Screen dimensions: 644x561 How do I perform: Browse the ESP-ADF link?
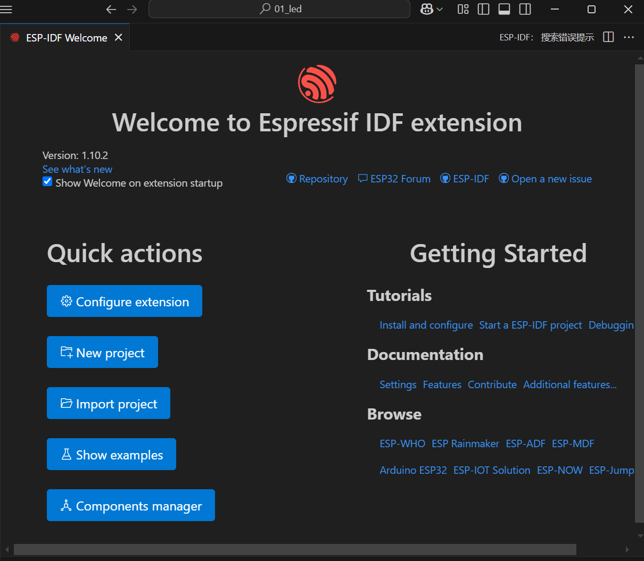[526, 443]
